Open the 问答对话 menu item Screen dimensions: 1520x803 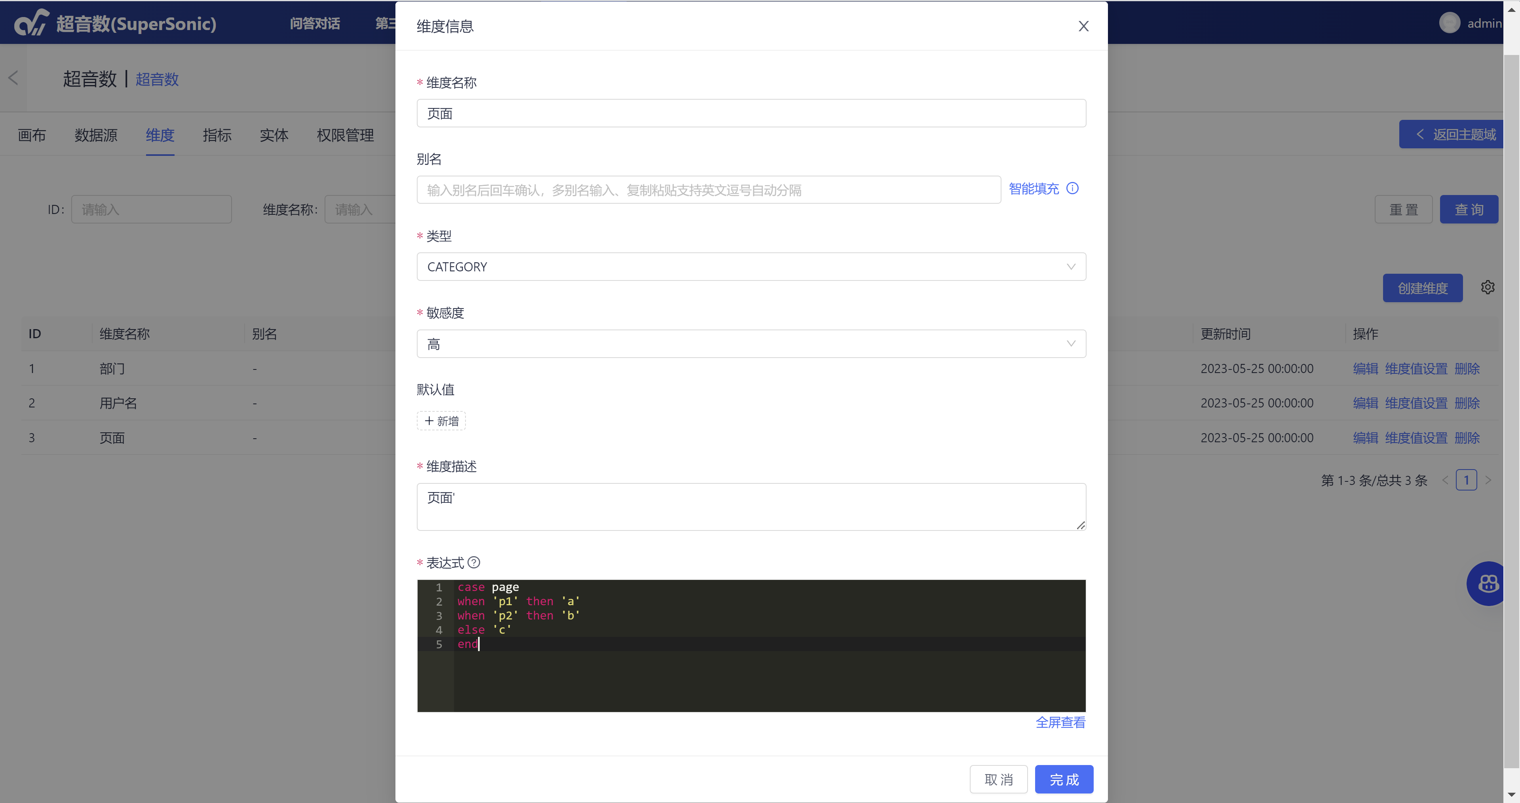[x=315, y=23]
